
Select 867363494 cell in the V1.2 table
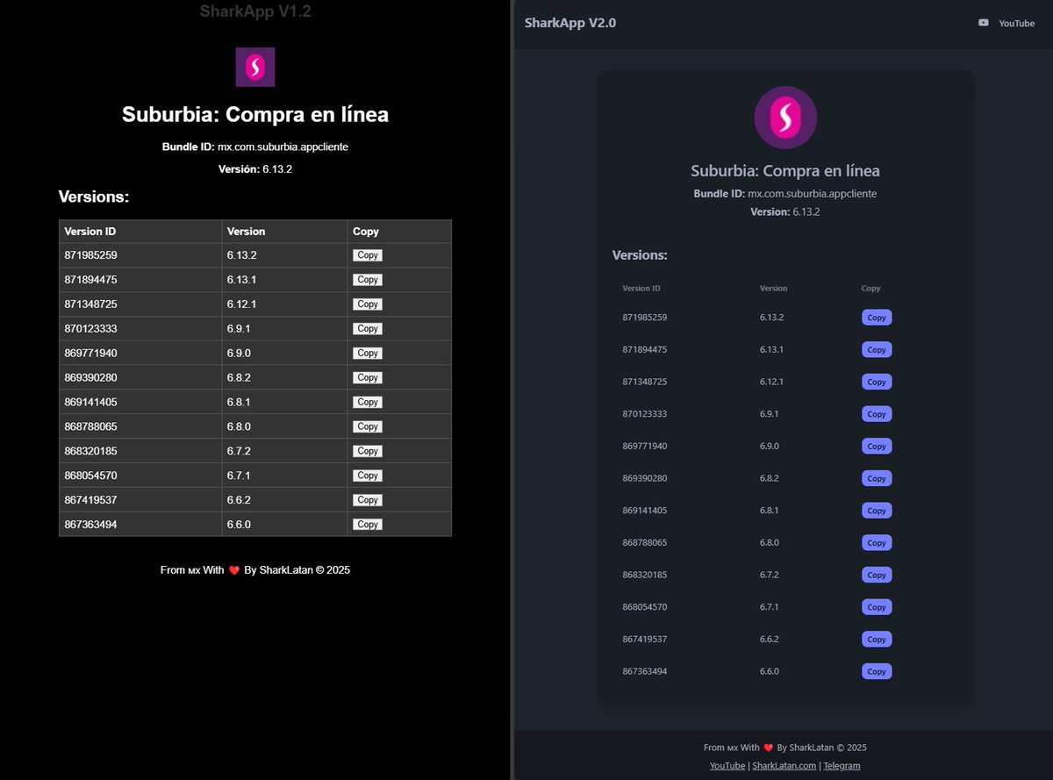pyautogui.click(x=140, y=525)
